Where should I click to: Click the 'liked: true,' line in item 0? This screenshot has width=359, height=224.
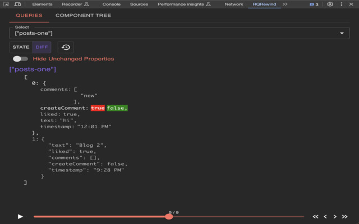click(x=60, y=114)
